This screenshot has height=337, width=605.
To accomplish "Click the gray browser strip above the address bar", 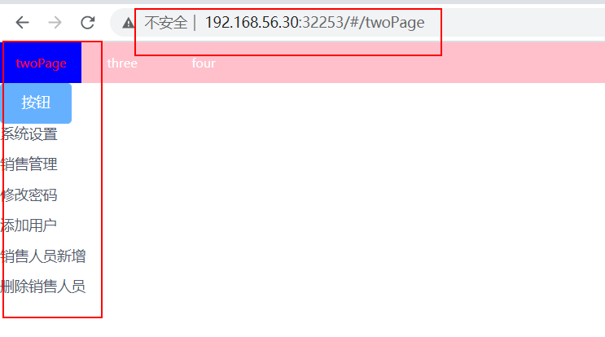I will click(303, 2).
